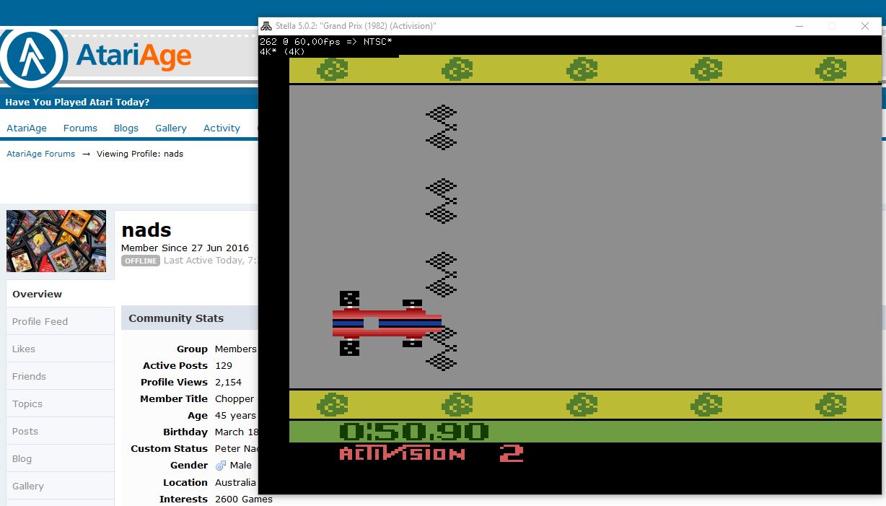Open the Blogs navigation menu
The width and height of the screenshot is (886, 506).
click(x=126, y=128)
